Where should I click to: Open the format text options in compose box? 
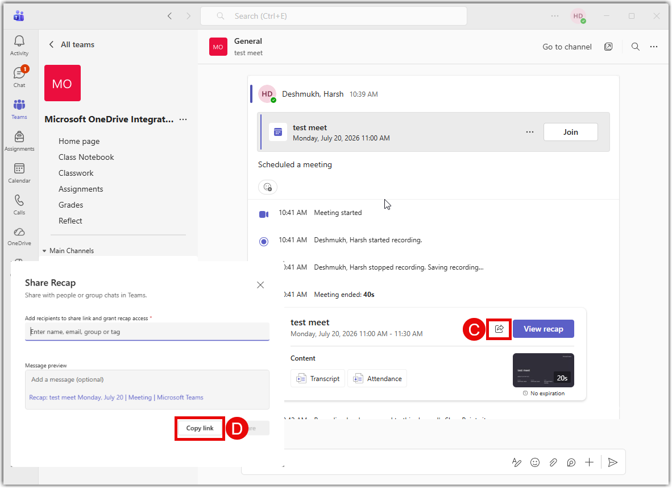517,462
